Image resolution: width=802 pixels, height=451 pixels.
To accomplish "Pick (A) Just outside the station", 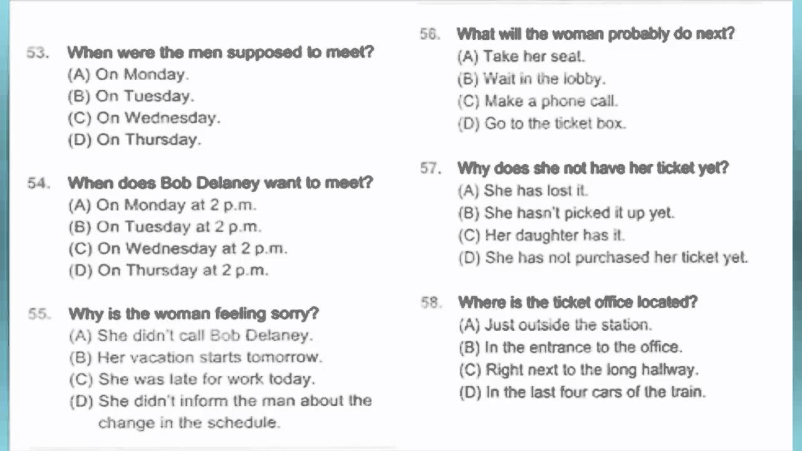I will coord(556,325).
